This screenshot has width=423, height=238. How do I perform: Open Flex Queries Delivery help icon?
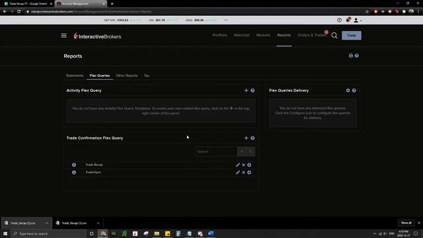354,91
